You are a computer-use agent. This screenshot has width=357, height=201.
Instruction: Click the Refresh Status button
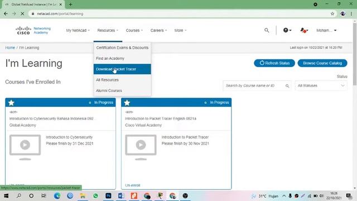tap(274, 63)
